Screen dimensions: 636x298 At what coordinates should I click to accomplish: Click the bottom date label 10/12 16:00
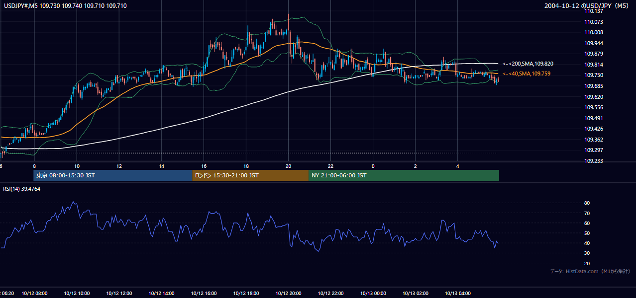pos(204,294)
